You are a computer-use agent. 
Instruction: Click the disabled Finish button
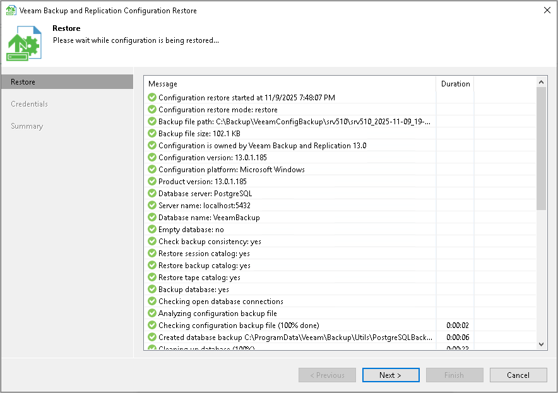(454, 375)
